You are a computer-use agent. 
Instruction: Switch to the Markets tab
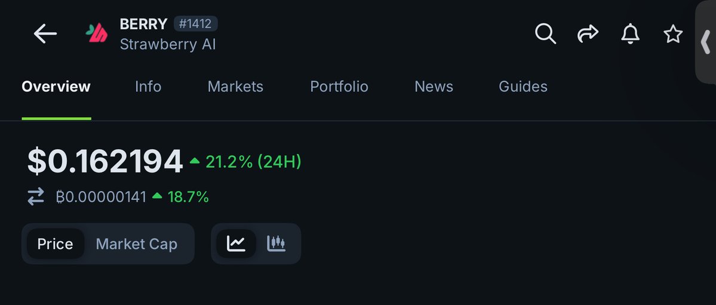[x=235, y=87]
